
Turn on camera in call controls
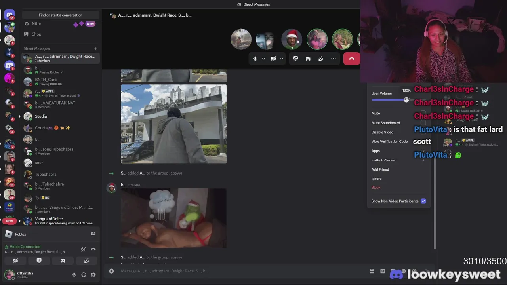pos(273,59)
